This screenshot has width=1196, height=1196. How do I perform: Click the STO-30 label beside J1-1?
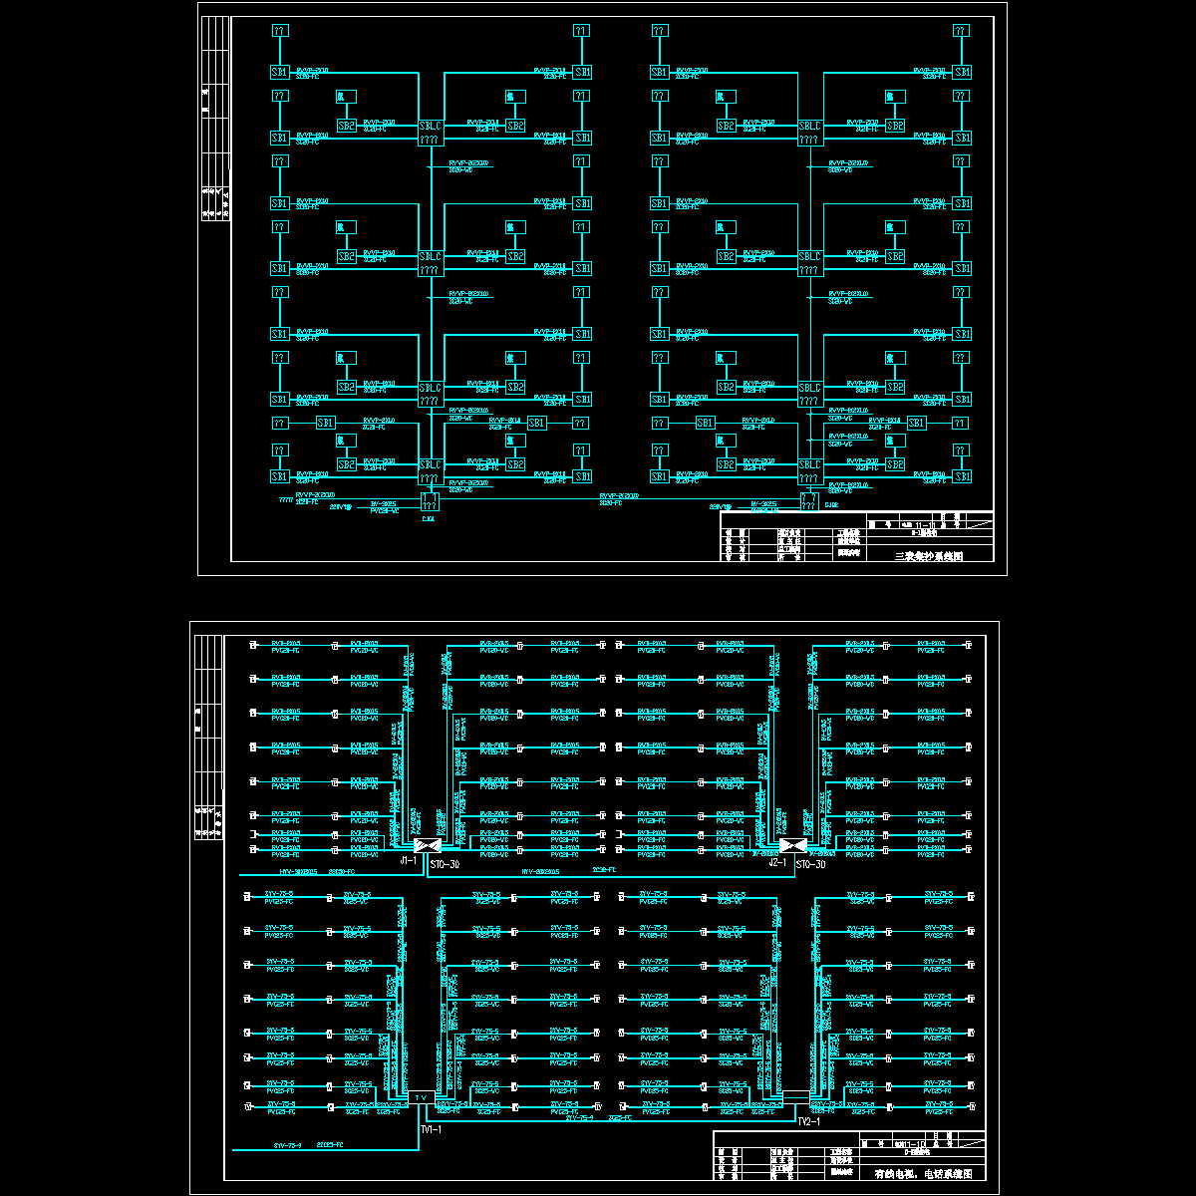click(444, 864)
